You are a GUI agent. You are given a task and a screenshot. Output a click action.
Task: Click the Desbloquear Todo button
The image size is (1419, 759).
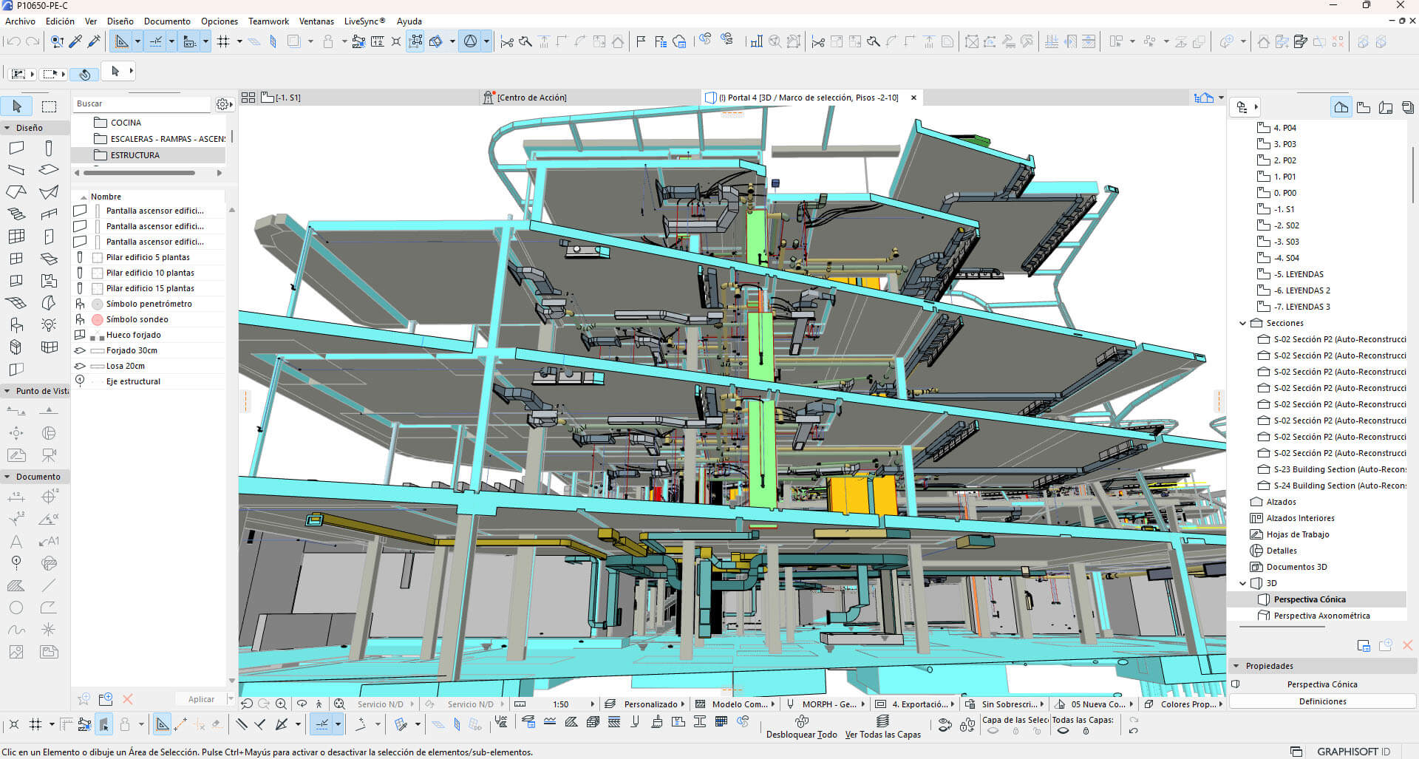pyautogui.click(x=801, y=727)
